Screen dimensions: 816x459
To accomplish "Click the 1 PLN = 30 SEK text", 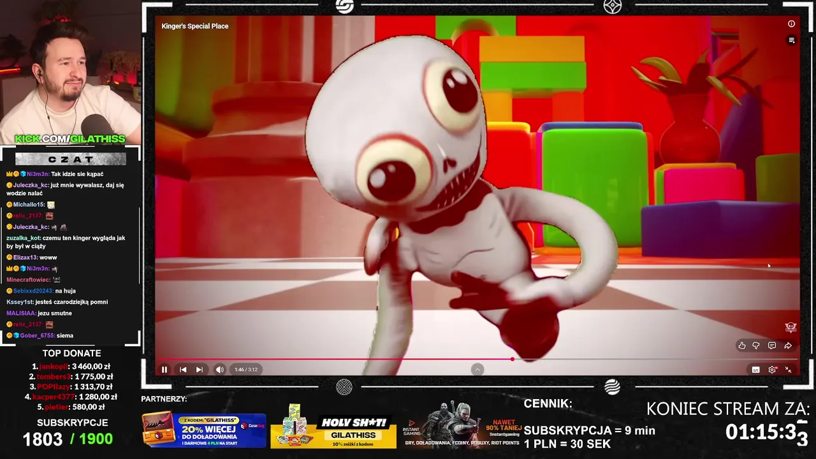I will 567,444.
